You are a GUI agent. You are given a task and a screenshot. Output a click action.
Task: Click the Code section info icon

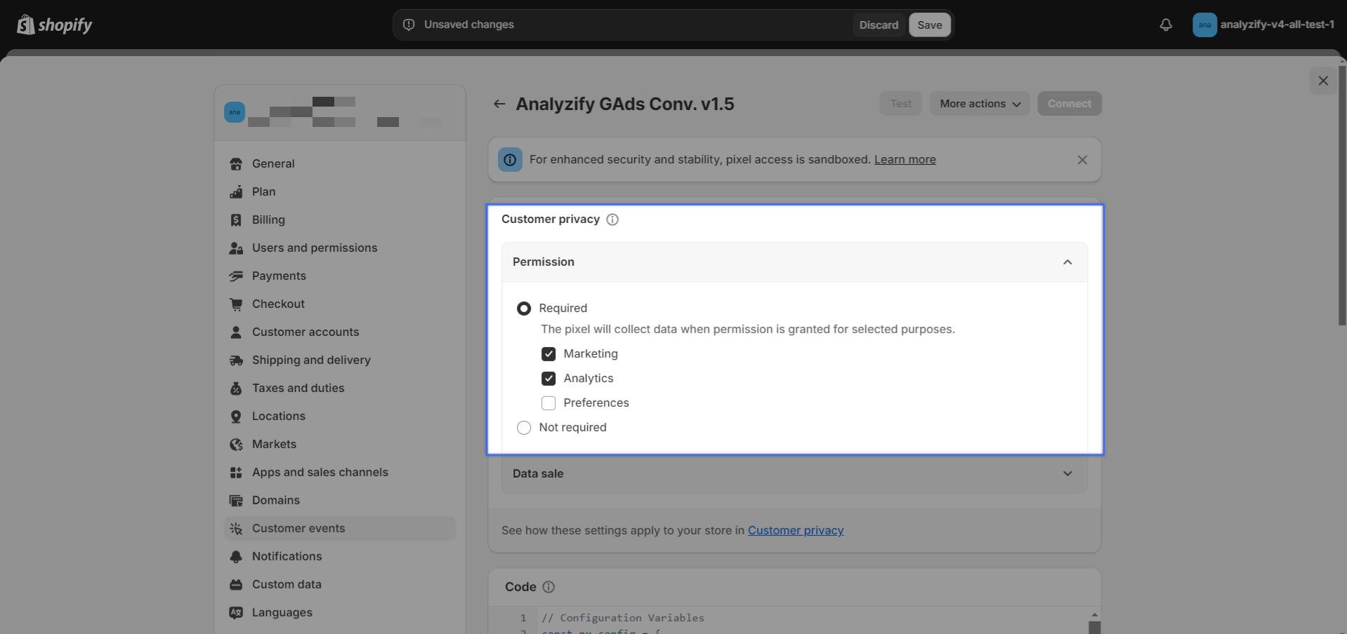click(x=548, y=587)
